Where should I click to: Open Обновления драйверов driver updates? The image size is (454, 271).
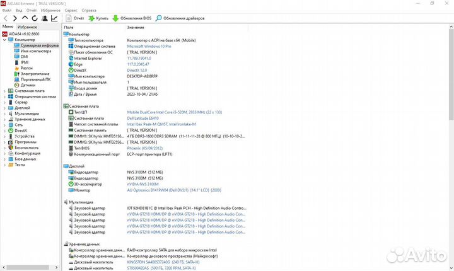tap(180, 18)
